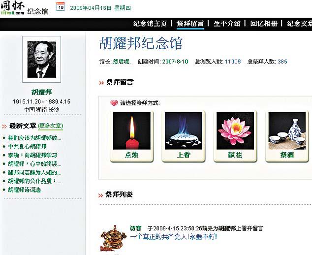Image resolution: width=312 pixels, height=255 pixels.
Task: Go to the 回忆相册 section
Action: tap(264, 24)
